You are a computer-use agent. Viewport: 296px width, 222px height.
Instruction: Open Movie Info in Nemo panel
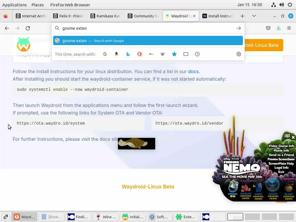pos(281,150)
